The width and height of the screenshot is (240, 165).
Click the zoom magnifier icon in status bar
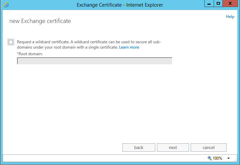coord(210,158)
